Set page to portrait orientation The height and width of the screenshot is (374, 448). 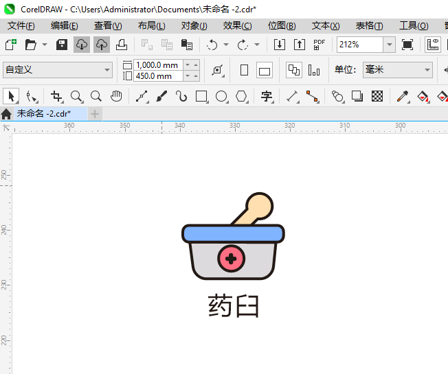click(x=245, y=70)
